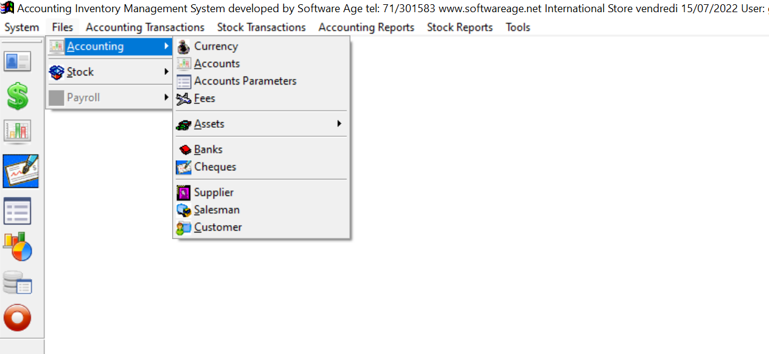Viewport: 769px width, 354px height.
Task: Click the red stop button at sidebar bottom
Action: pyautogui.click(x=18, y=317)
